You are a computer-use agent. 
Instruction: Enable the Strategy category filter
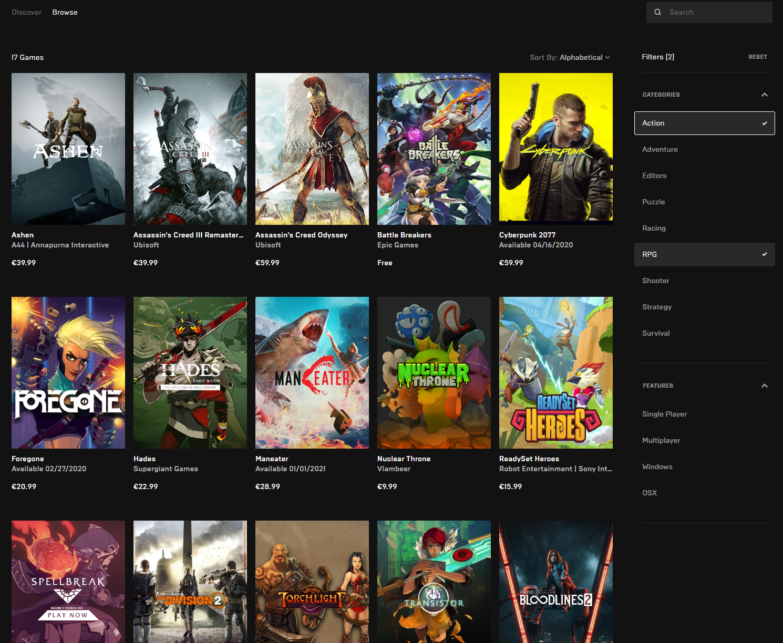[x=704, y=307]
